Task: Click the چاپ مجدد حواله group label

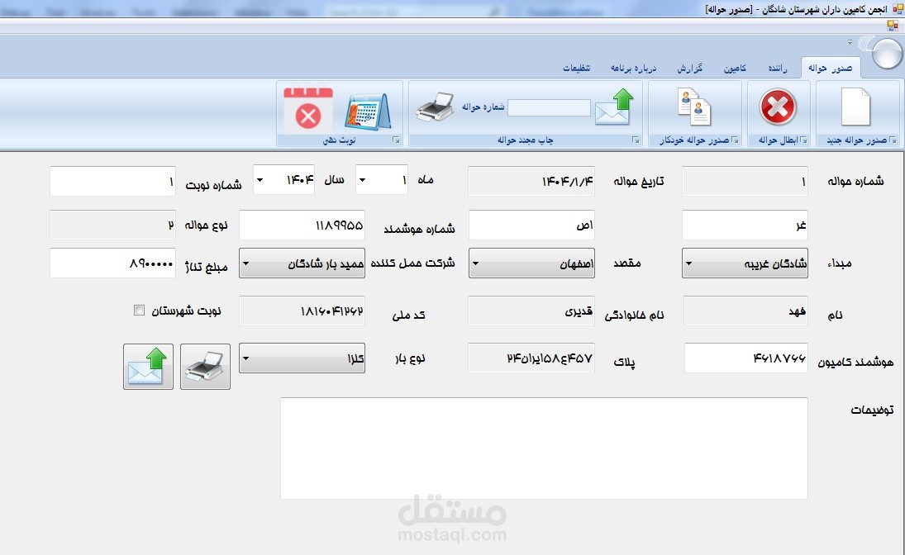Action: pos(525,140)
